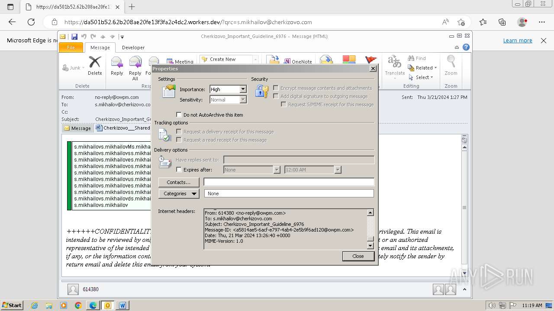The height and width of the screenshot is (311, 554).
Task: Click the browser Back arrow
Action: coord(12,22)
